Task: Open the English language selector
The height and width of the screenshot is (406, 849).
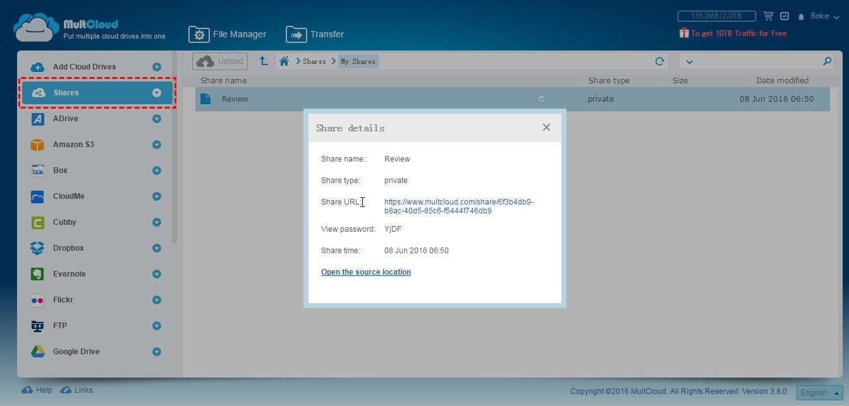Action: coord(819,393)
